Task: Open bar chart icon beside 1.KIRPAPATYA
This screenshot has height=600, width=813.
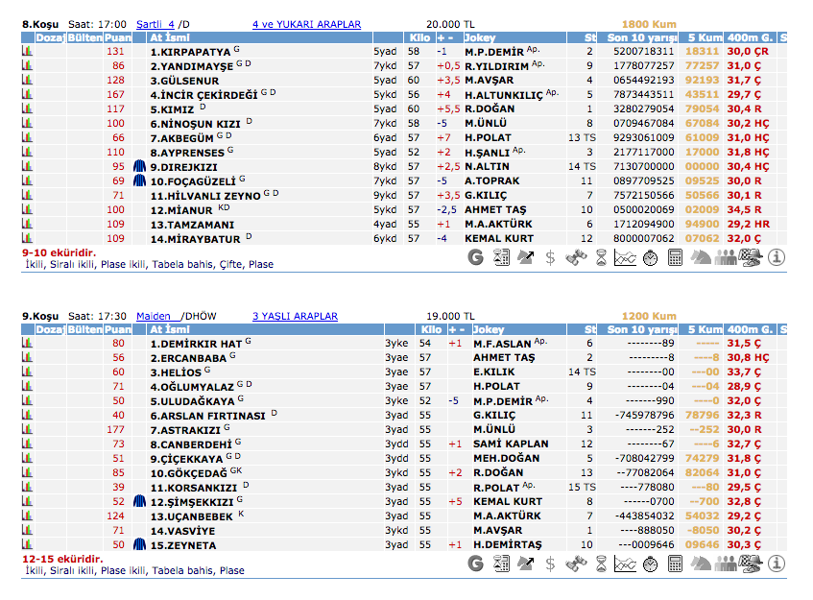Action: click(x=27, y=52)
